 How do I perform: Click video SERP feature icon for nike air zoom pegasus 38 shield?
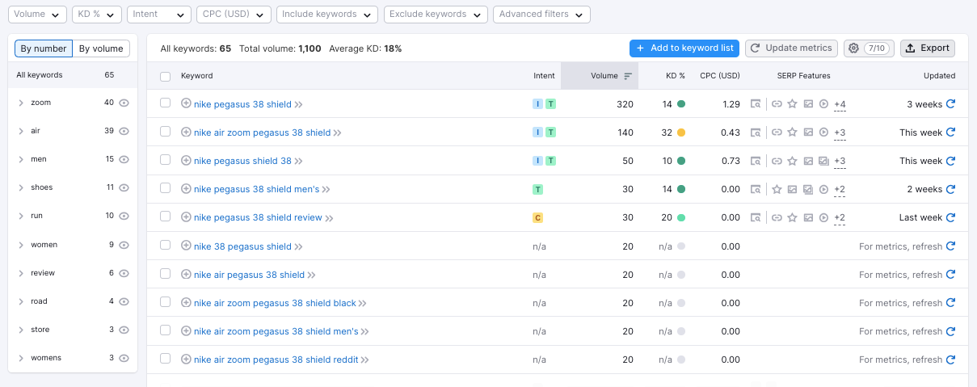[823, 133]
